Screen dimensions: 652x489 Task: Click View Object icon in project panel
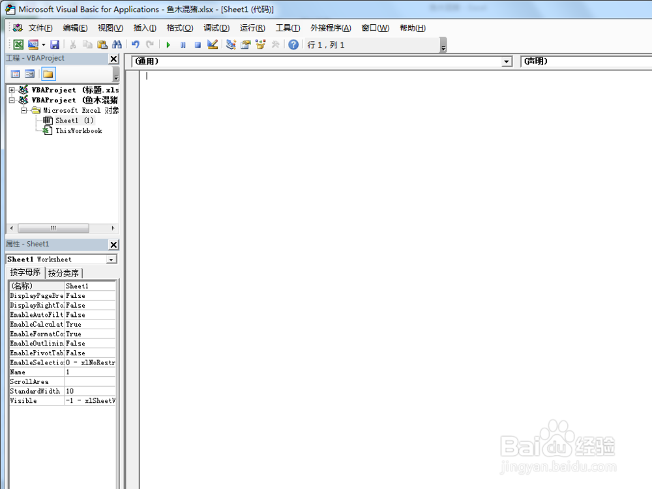(29, 74)
